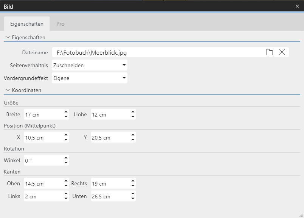Increase the Winkel rotation angle
Image resolution: width=304 pixels, height=218 pixels.
pyautogui.click(x=66, y=158)
